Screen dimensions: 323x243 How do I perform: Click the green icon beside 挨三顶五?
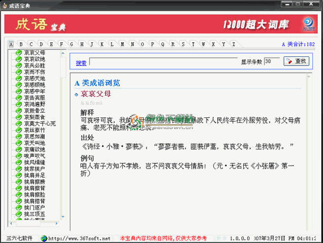[x=19, y=214]
